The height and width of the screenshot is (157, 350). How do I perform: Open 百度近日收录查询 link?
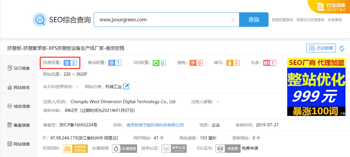tap(310, 20)
